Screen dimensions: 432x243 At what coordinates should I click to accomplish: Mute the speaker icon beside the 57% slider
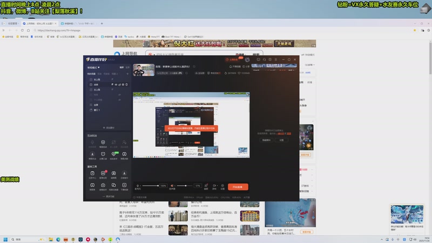pos(172,185)
